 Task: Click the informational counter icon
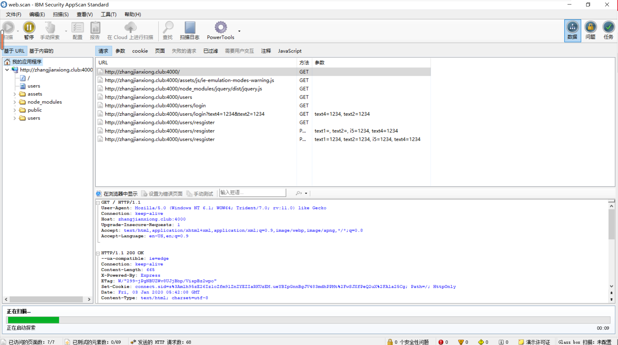[x=501, y=342]
